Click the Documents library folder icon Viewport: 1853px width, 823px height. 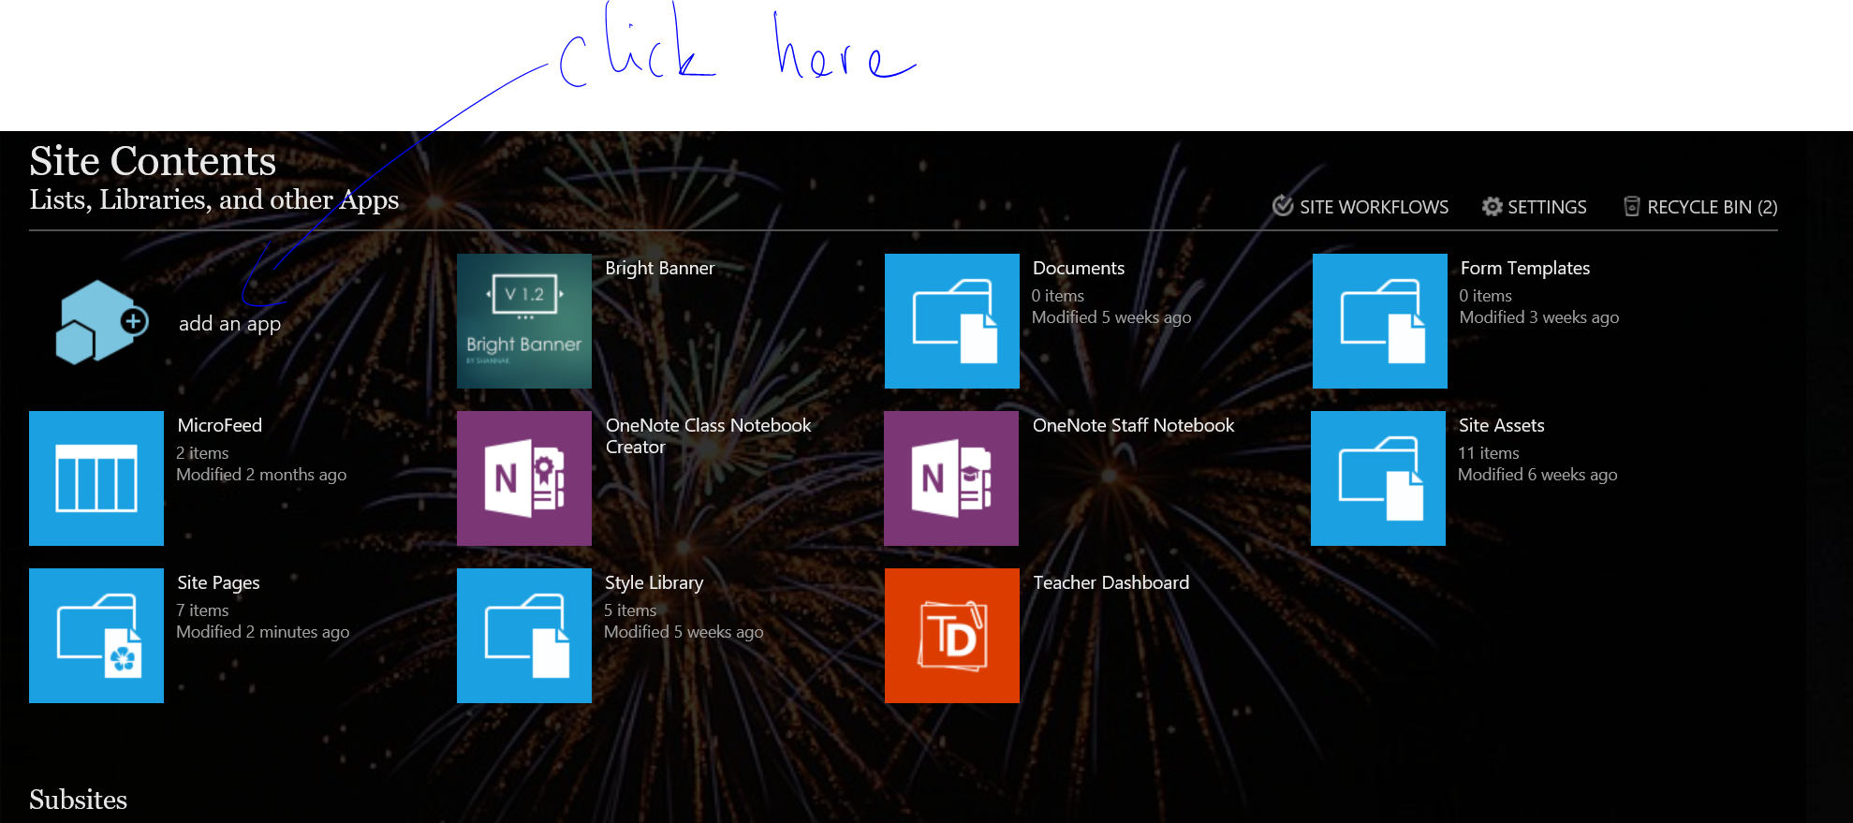(x=951, y=321)
